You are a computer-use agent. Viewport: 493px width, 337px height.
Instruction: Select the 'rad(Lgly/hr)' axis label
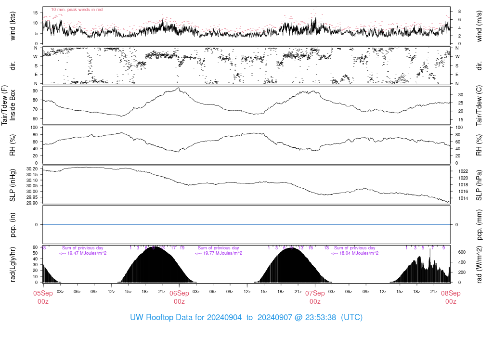pyautogui.click(x=13, y=264)
